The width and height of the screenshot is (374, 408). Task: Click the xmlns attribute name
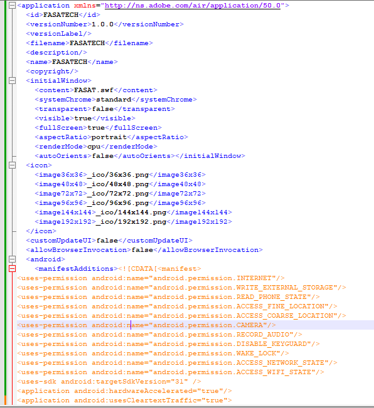pyautogui.click(x=85, y=6)
